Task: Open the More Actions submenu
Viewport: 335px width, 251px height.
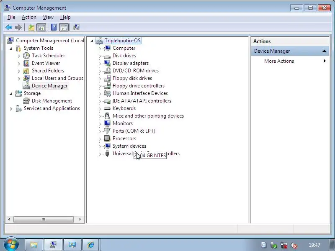Action: [290, 61]
